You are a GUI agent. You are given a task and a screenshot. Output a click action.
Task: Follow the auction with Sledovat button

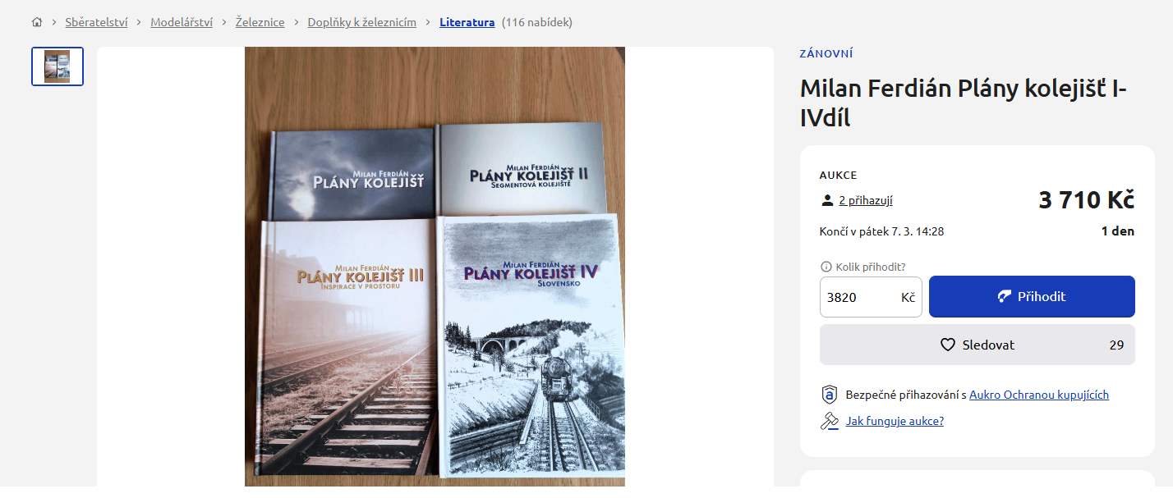click(977, 345)
